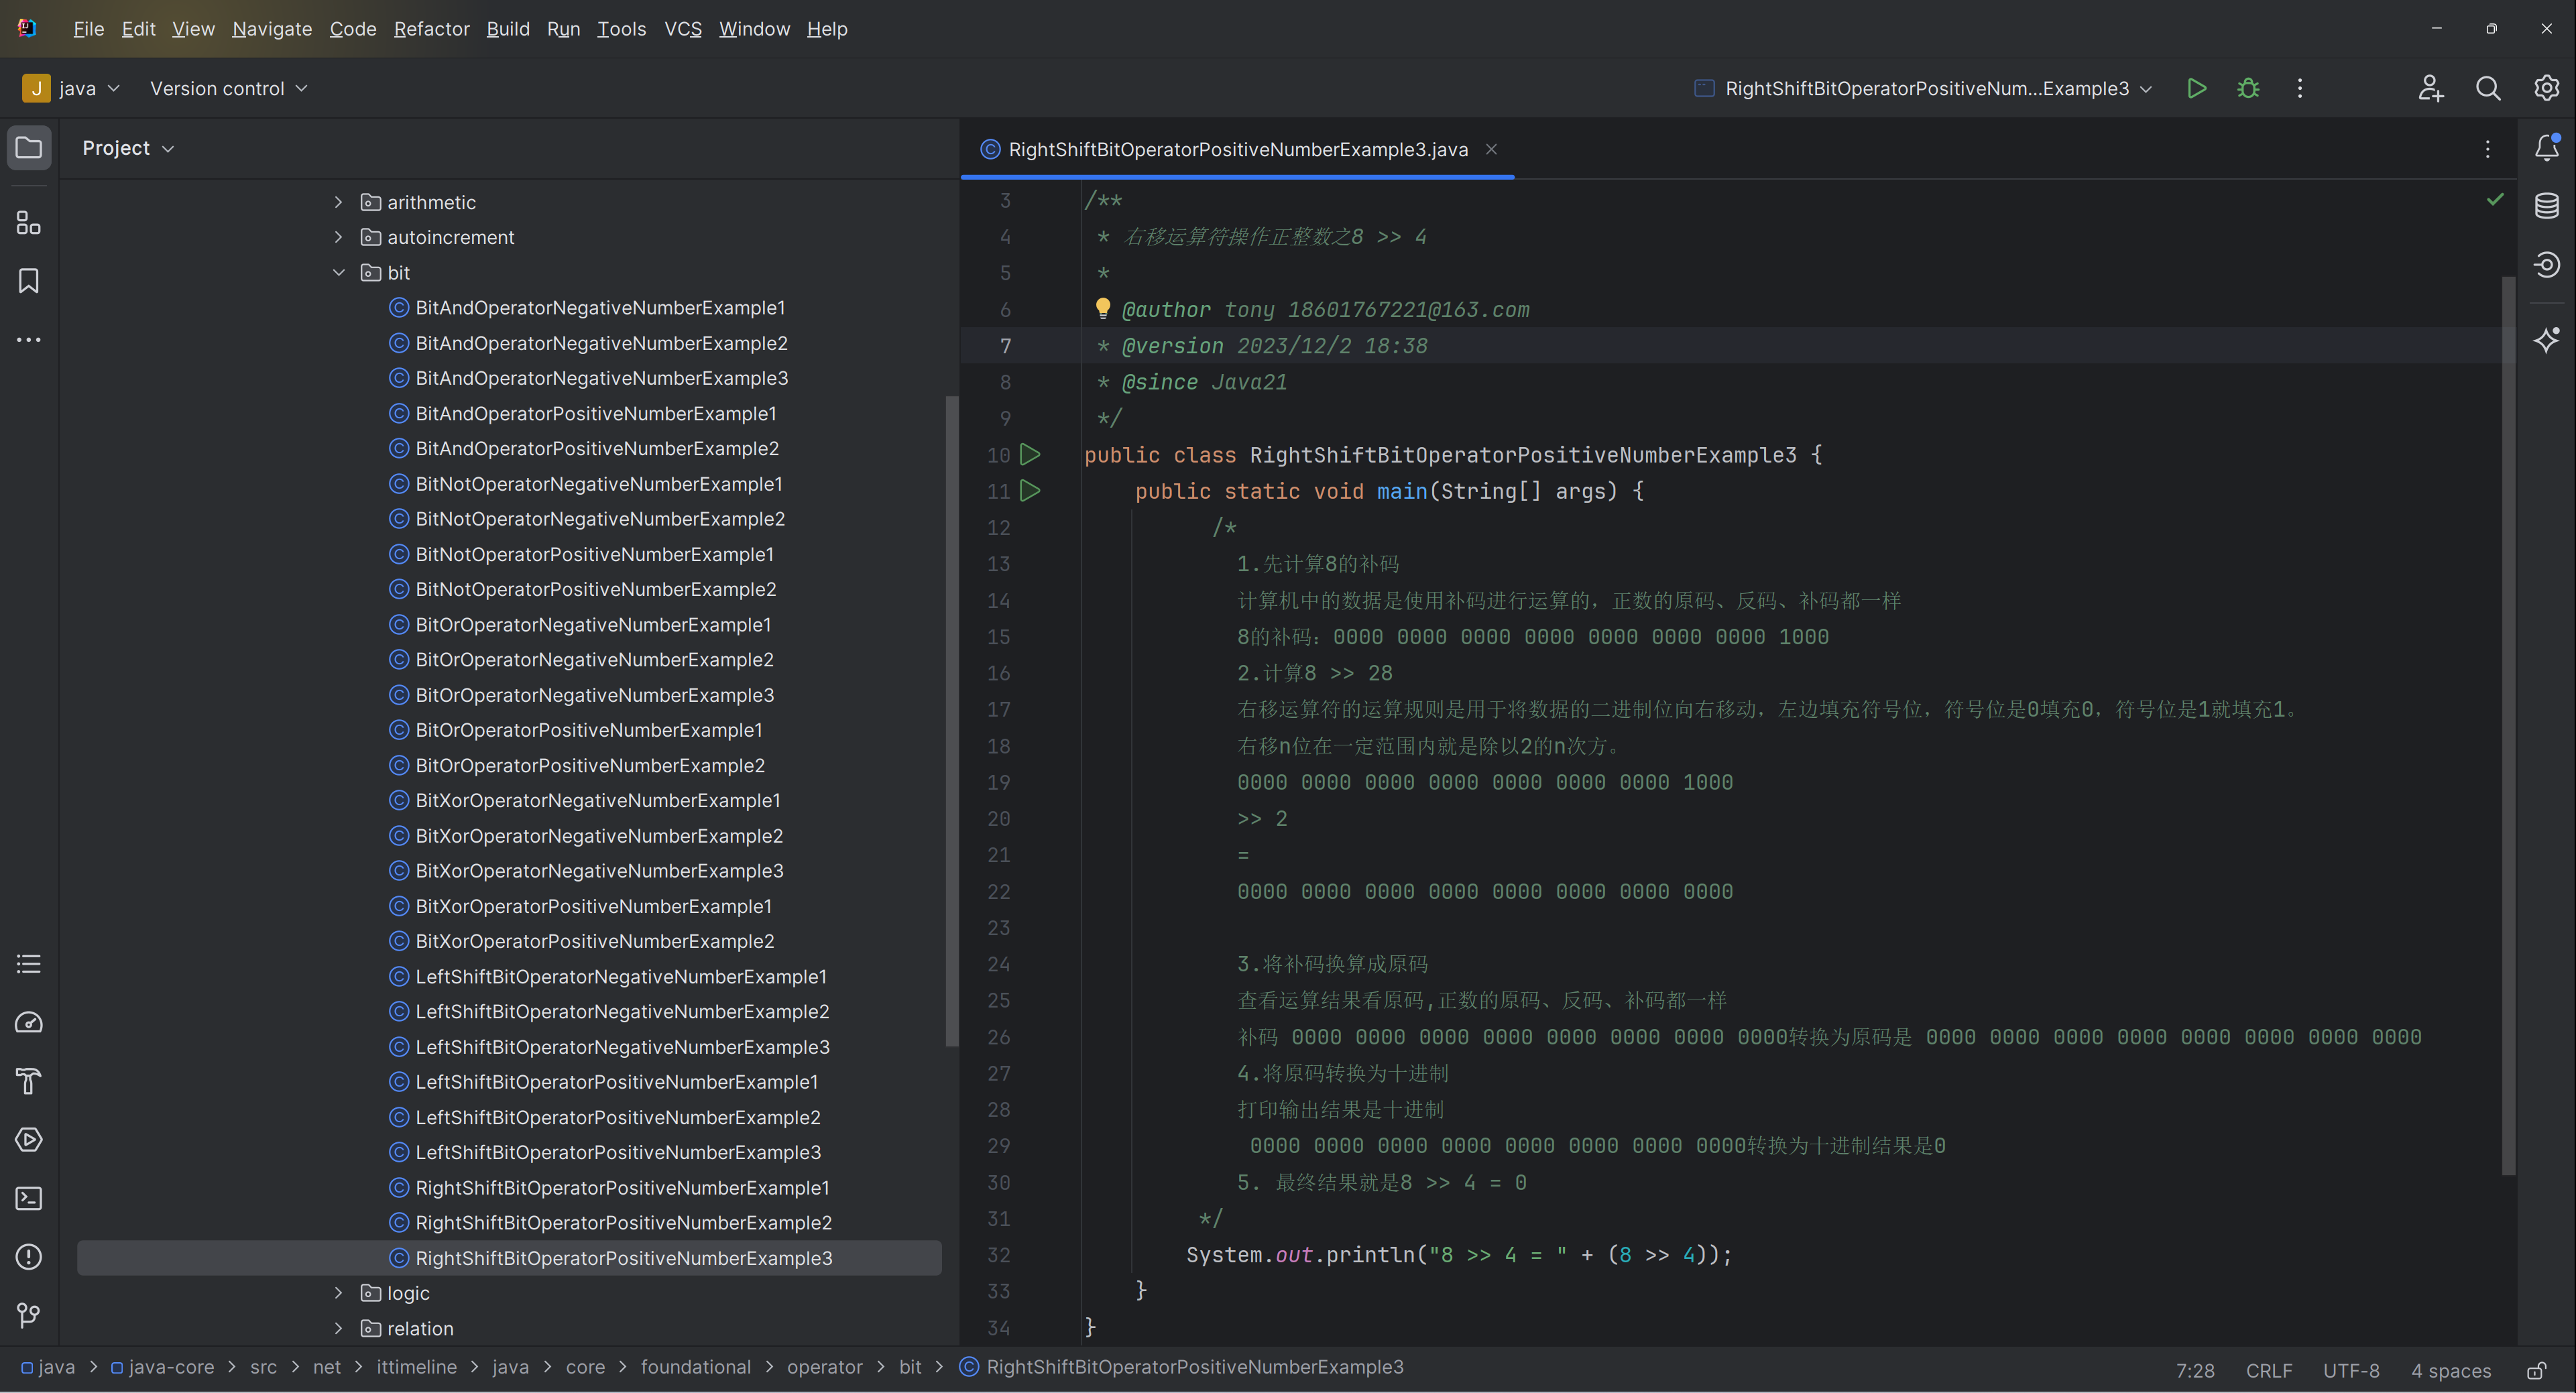This screenshot has width=2576, height=1393.
Task: Click the foundational breadcrumb in navigation bar
Action: click(x=695, y=1367)
